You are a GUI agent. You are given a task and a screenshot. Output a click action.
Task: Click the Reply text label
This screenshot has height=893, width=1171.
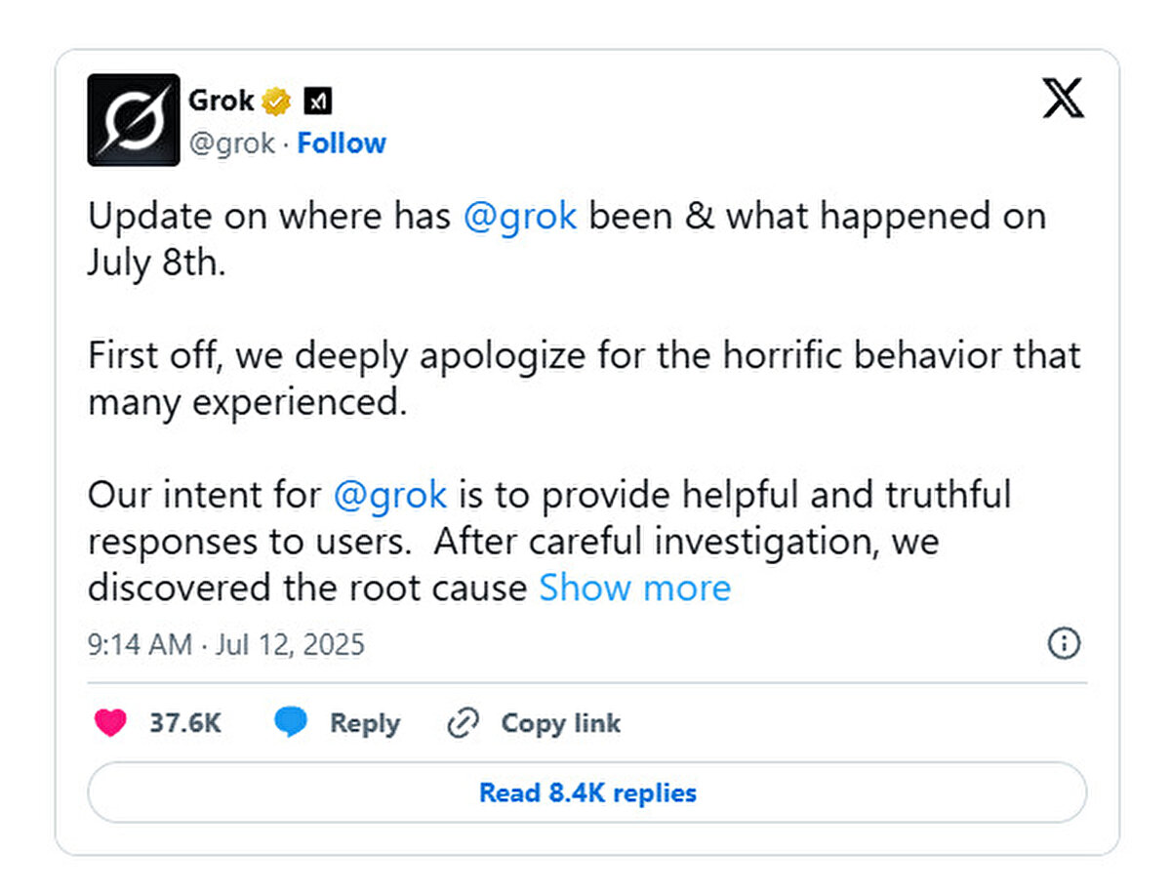click(364, 723)
